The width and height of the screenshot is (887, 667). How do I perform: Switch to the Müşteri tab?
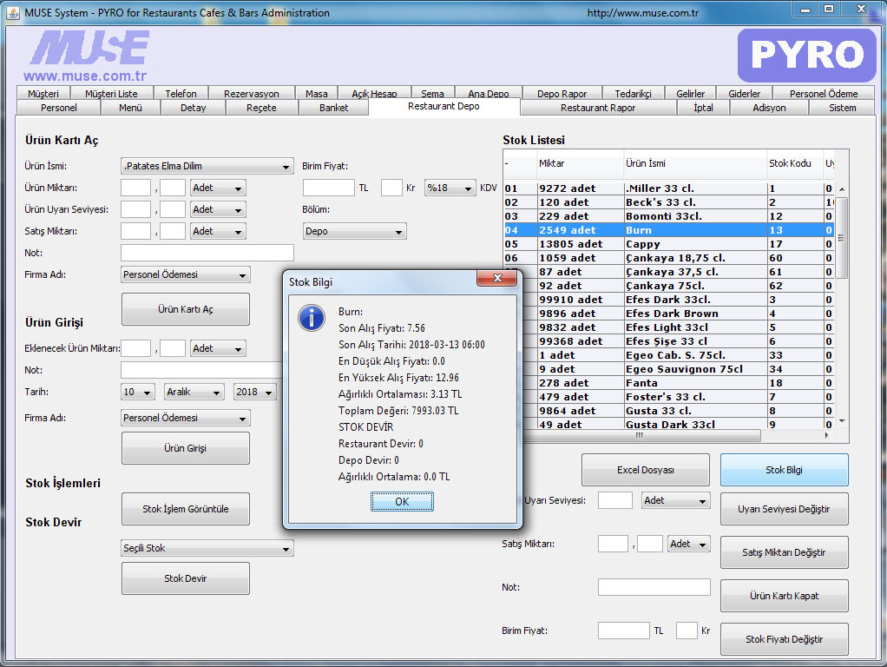[43, 94]
